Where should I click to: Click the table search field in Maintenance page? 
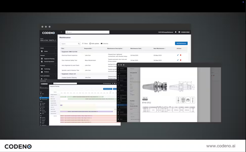70,44
